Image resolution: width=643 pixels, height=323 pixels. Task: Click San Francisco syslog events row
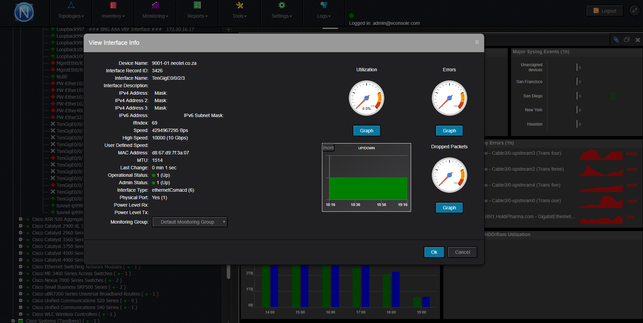529,82
